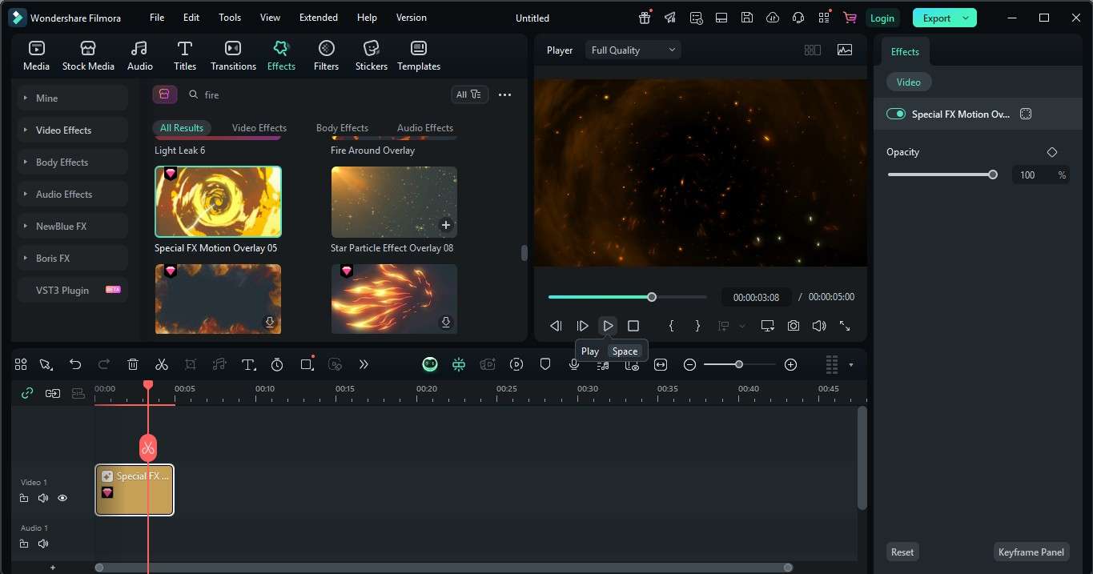Select the Text tool in timeline toolbar
The image size is (1093, 574).
point(248,364)
